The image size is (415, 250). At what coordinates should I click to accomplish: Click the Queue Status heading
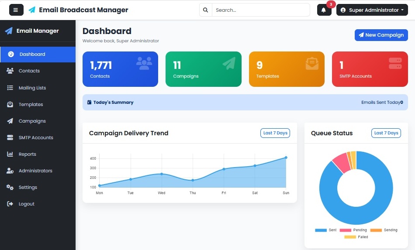click(x=332, y=133)
